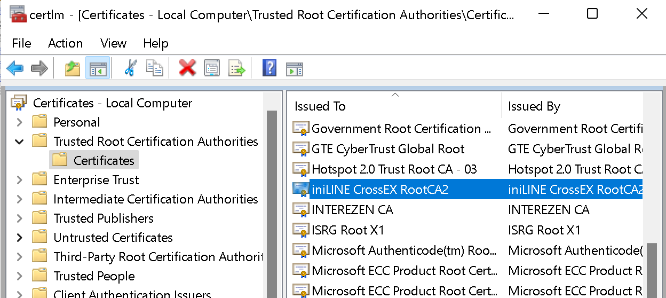
Task: Collapse Trusted Root Certification Authorities node
Action: (20, 142)
